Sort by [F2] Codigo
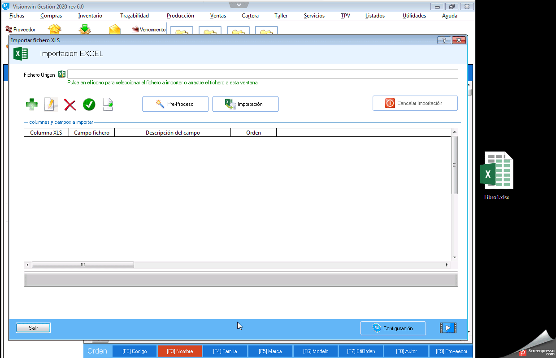 [135, 351]
